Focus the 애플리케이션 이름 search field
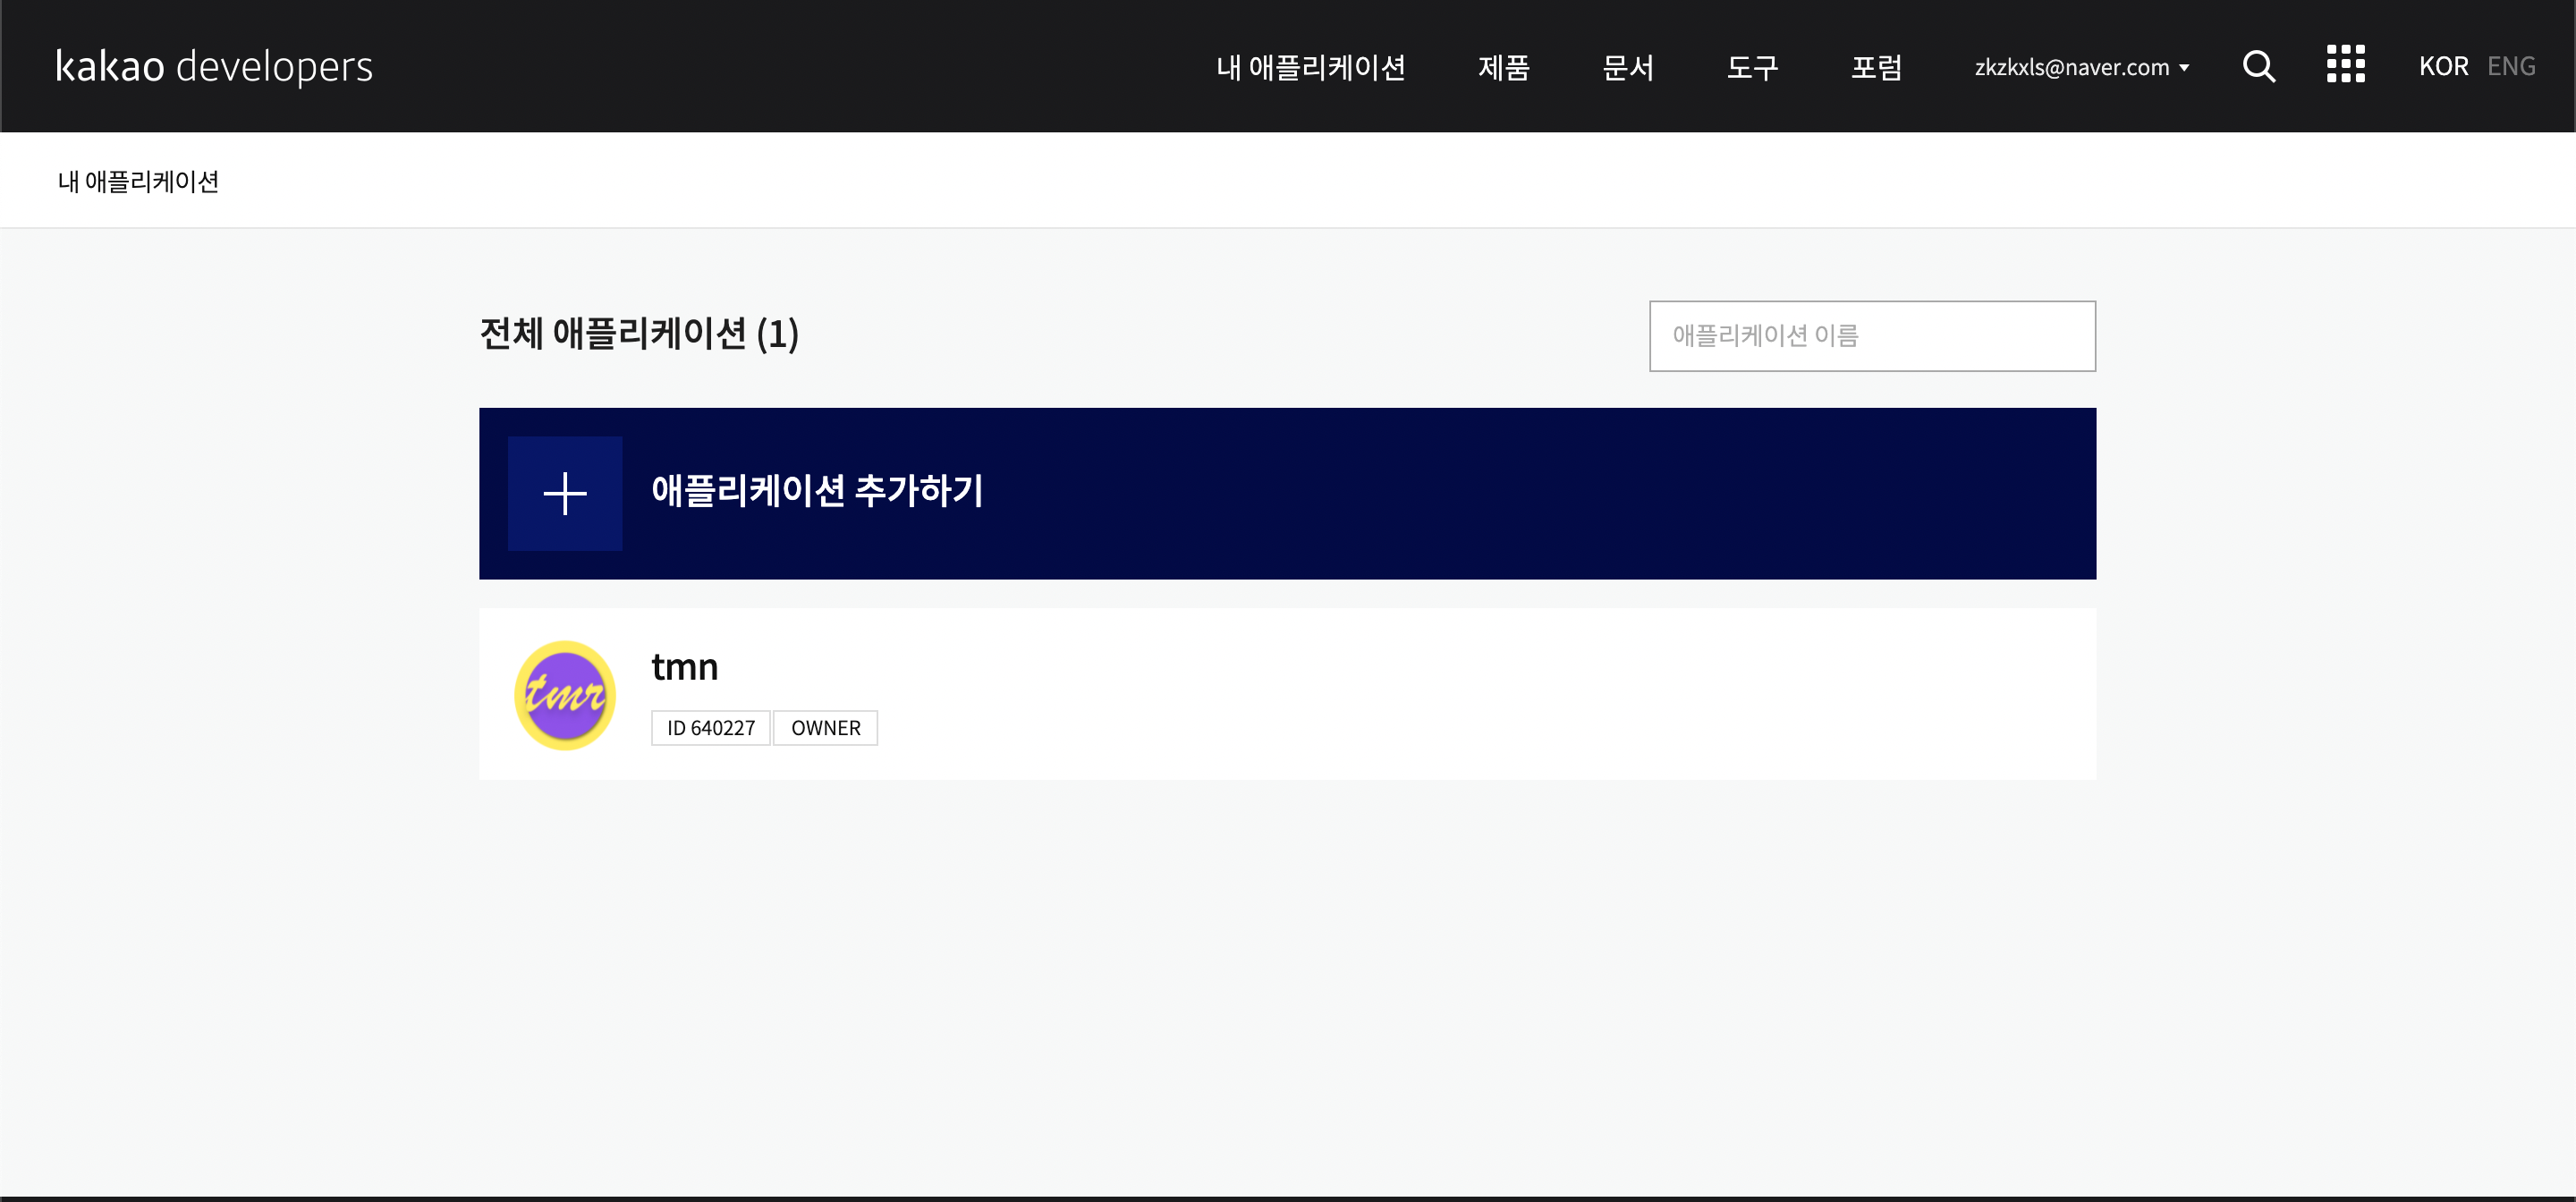 (x=1871, y=336)
